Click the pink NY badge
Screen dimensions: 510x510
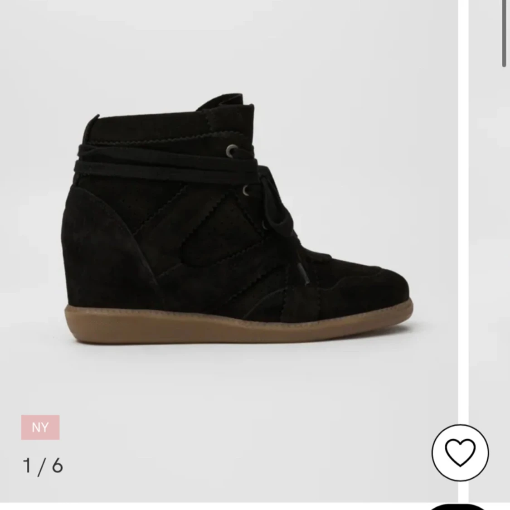pos(40,427)
